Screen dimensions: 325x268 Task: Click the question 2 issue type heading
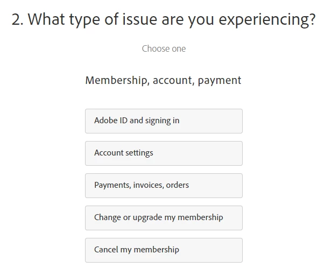click(163, 20)
